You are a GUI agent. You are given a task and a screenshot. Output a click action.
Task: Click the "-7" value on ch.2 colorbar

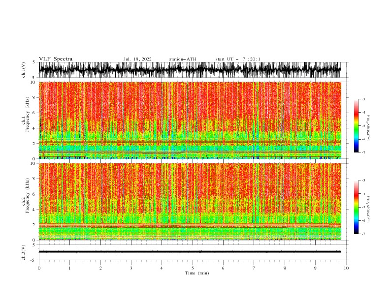[363, 234]
